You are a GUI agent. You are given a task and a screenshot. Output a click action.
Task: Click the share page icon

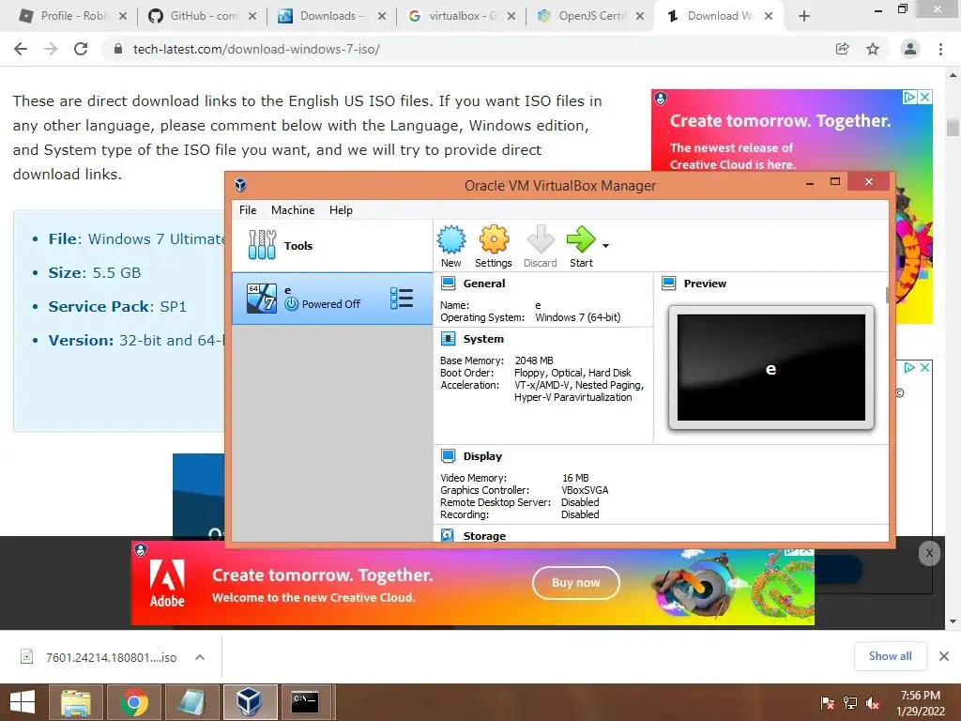point(843,49)
